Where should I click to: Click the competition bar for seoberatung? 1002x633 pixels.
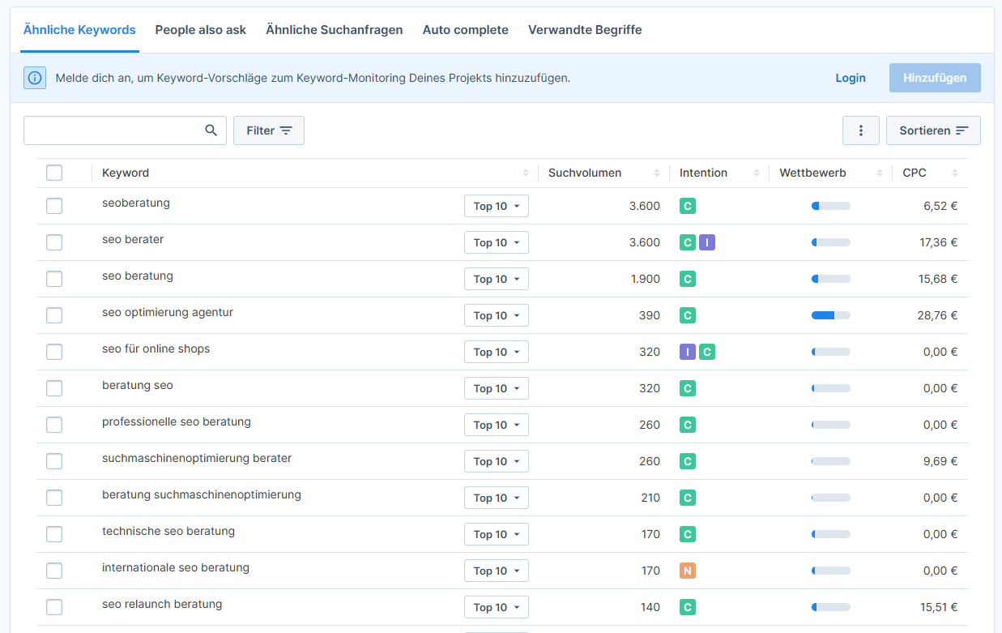coord(831,206)
